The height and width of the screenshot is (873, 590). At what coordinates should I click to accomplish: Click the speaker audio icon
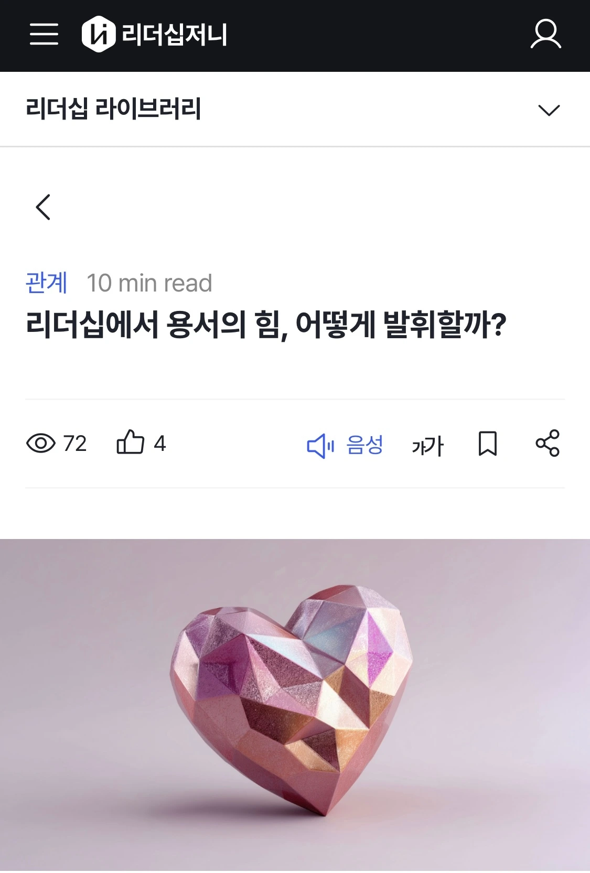[x=320, y=446]
